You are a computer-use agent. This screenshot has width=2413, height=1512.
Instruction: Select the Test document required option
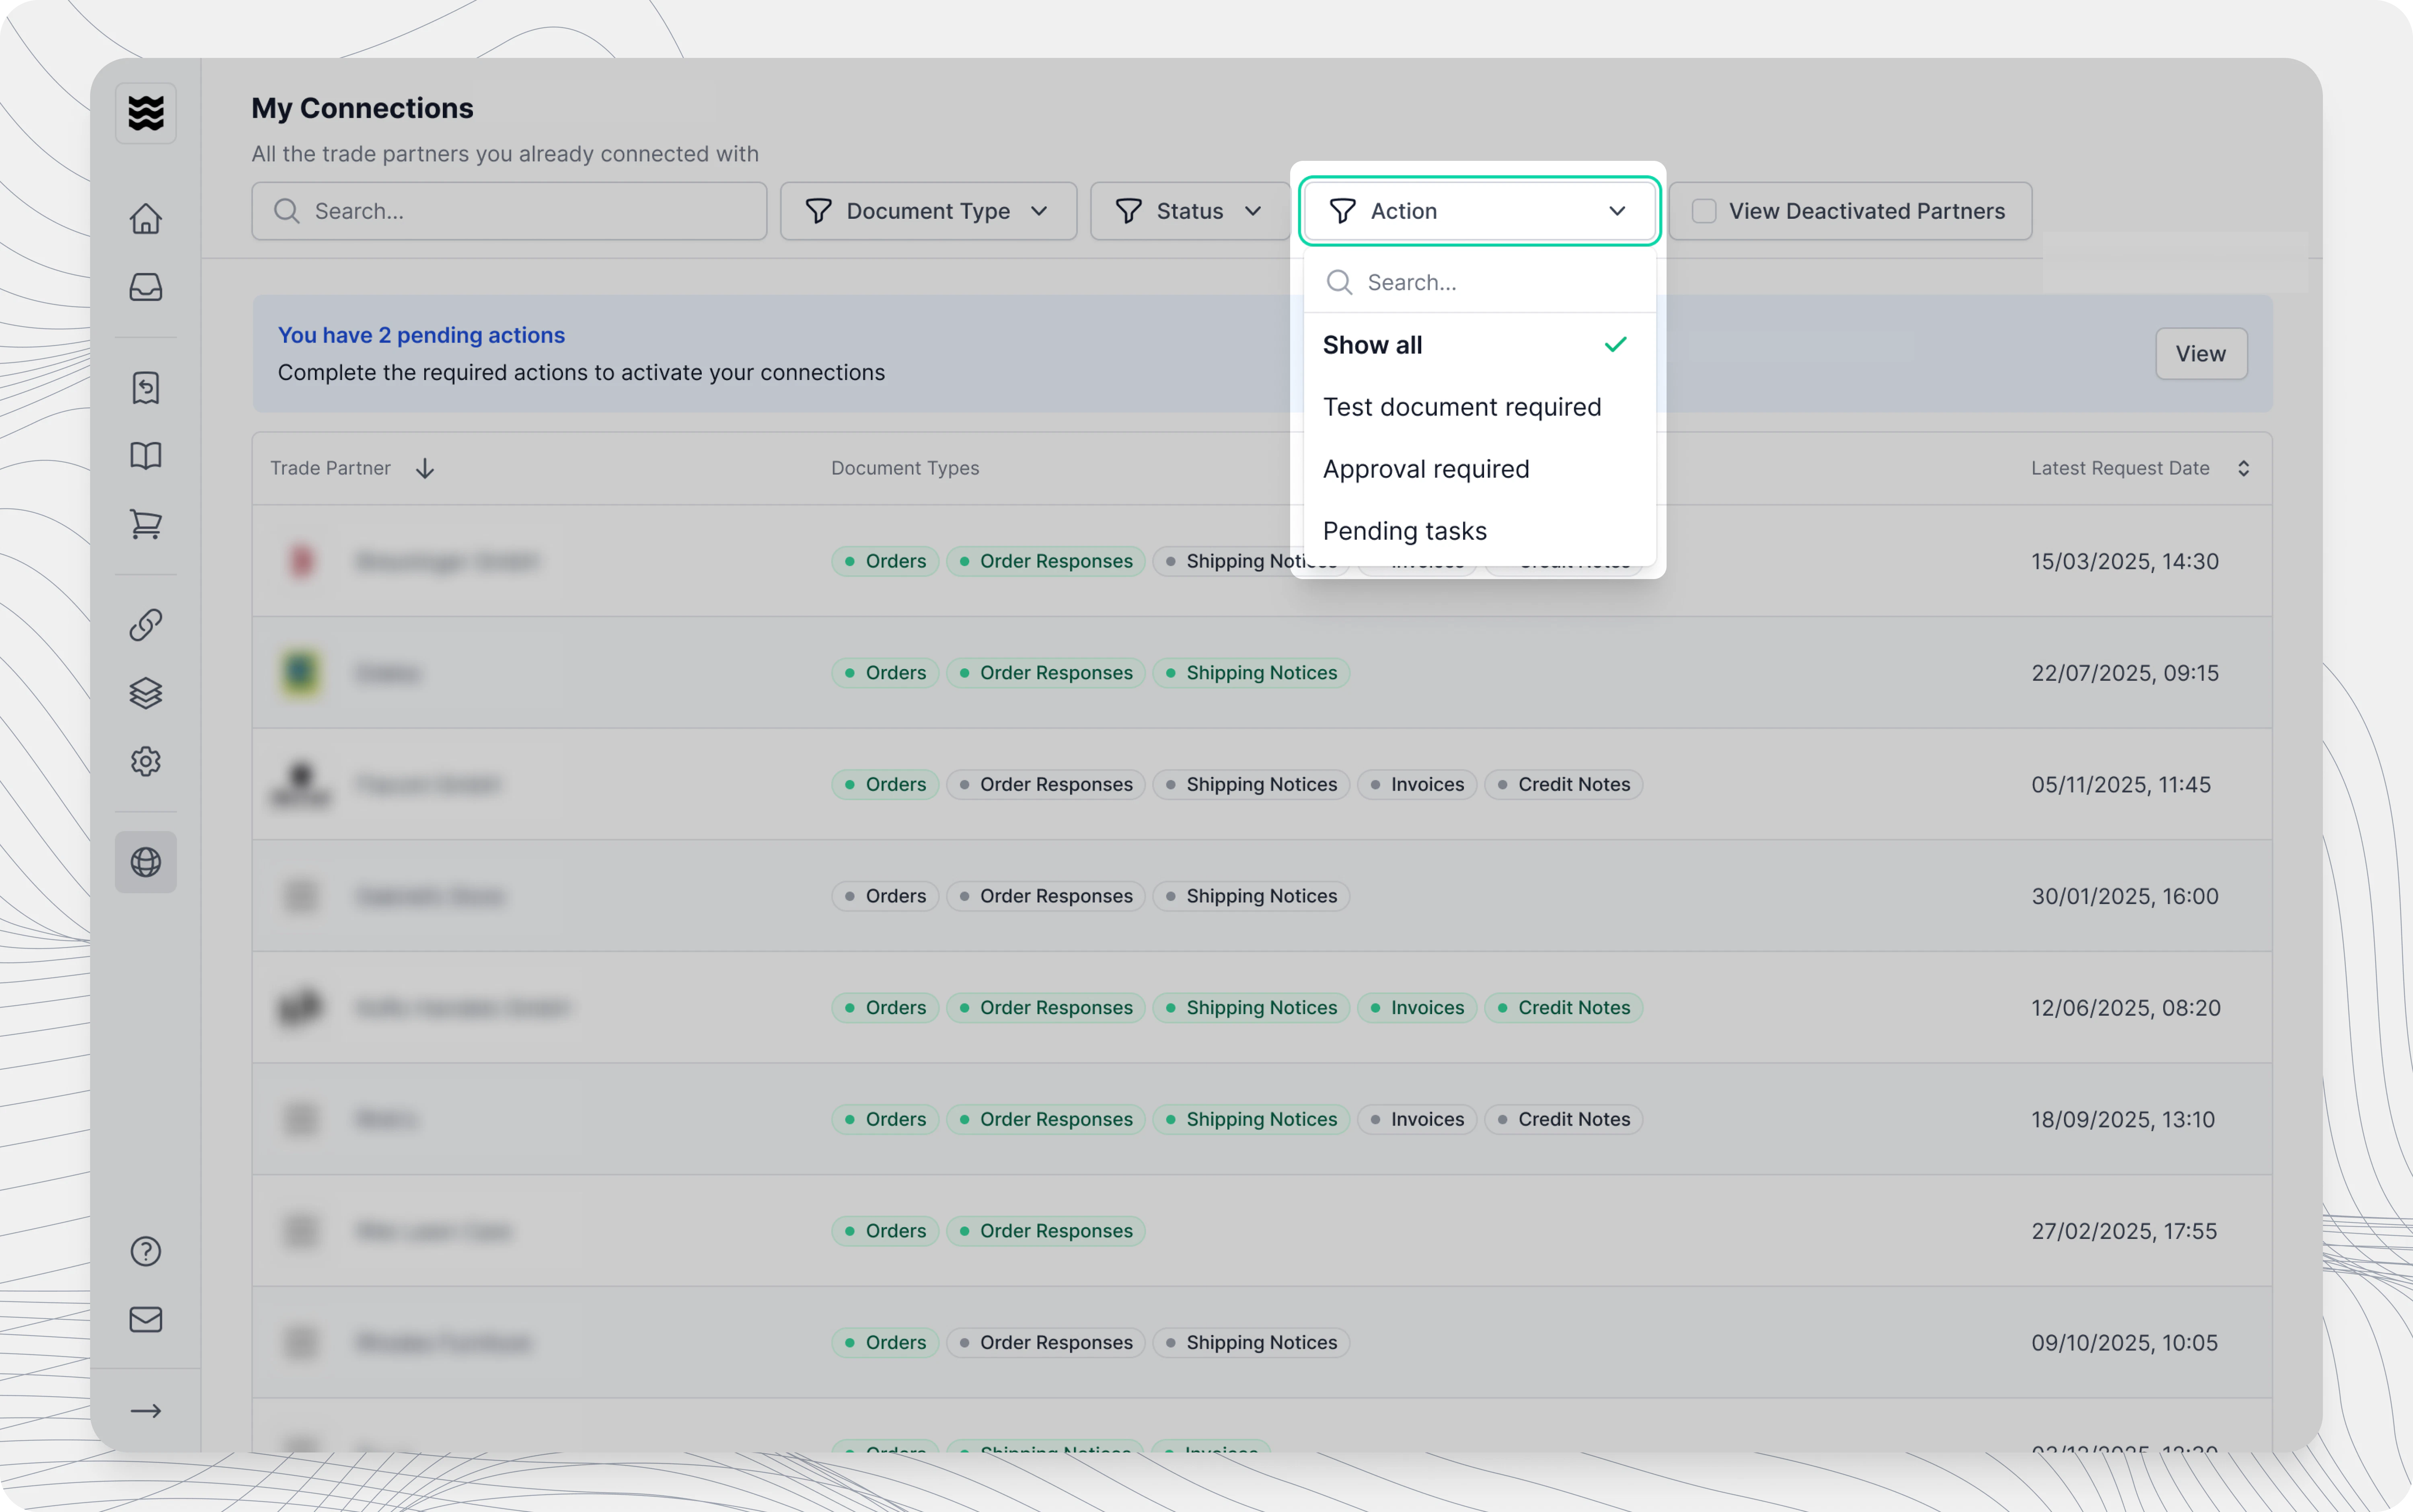pyautogui.click(x=1461, y=407)
